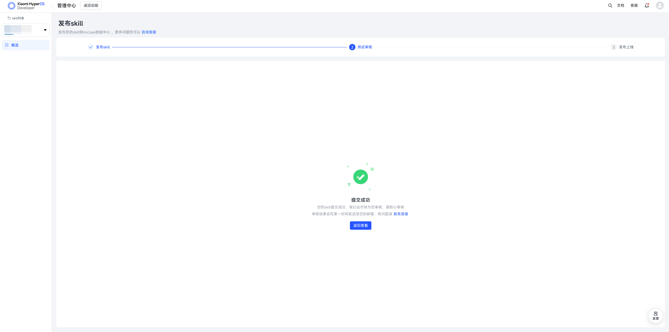
Task: Click the 返回旧版 button
Action: [x=91, y=5]
